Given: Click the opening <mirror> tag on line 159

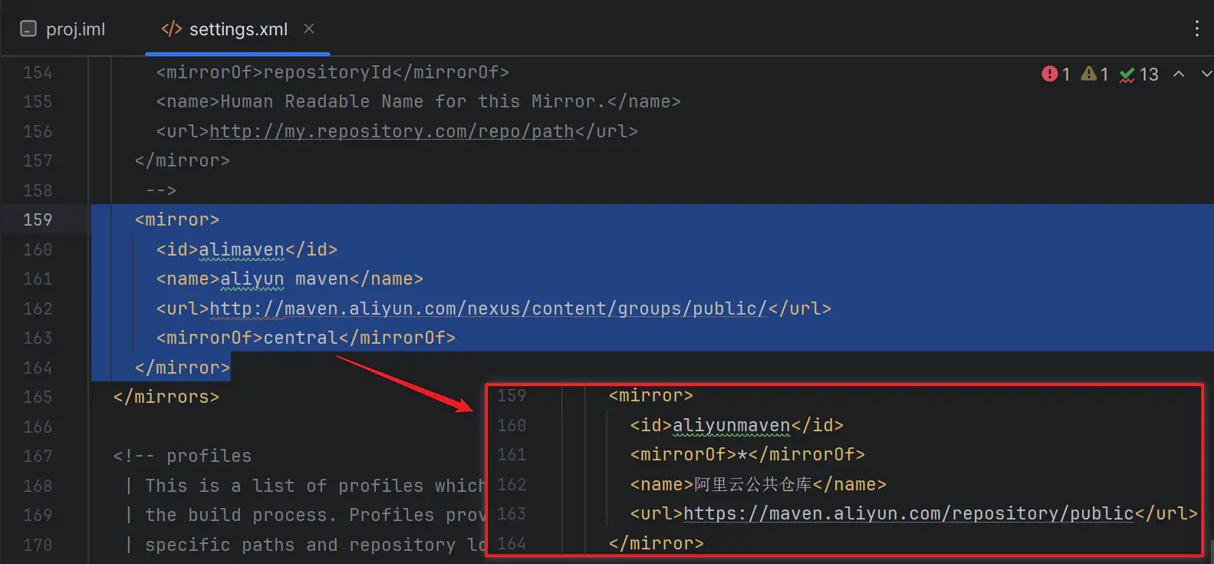Looking at the screenshot, I should (177, 220).
